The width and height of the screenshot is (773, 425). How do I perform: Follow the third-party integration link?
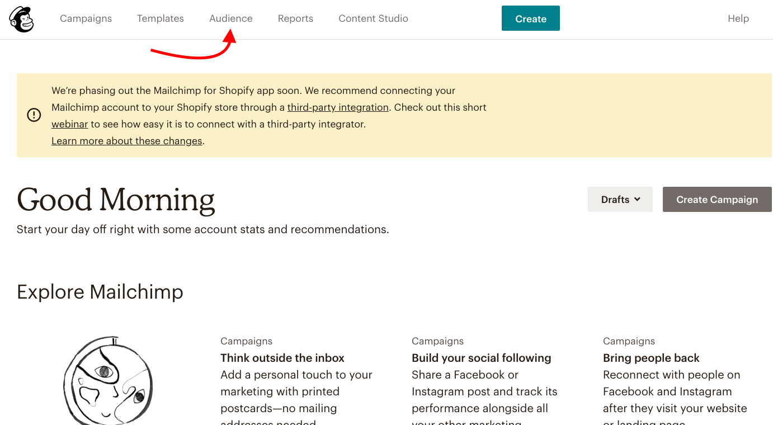tap(338, 107)
